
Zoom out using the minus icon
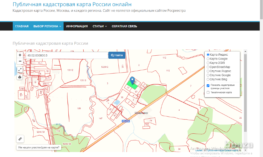[20, 61]
